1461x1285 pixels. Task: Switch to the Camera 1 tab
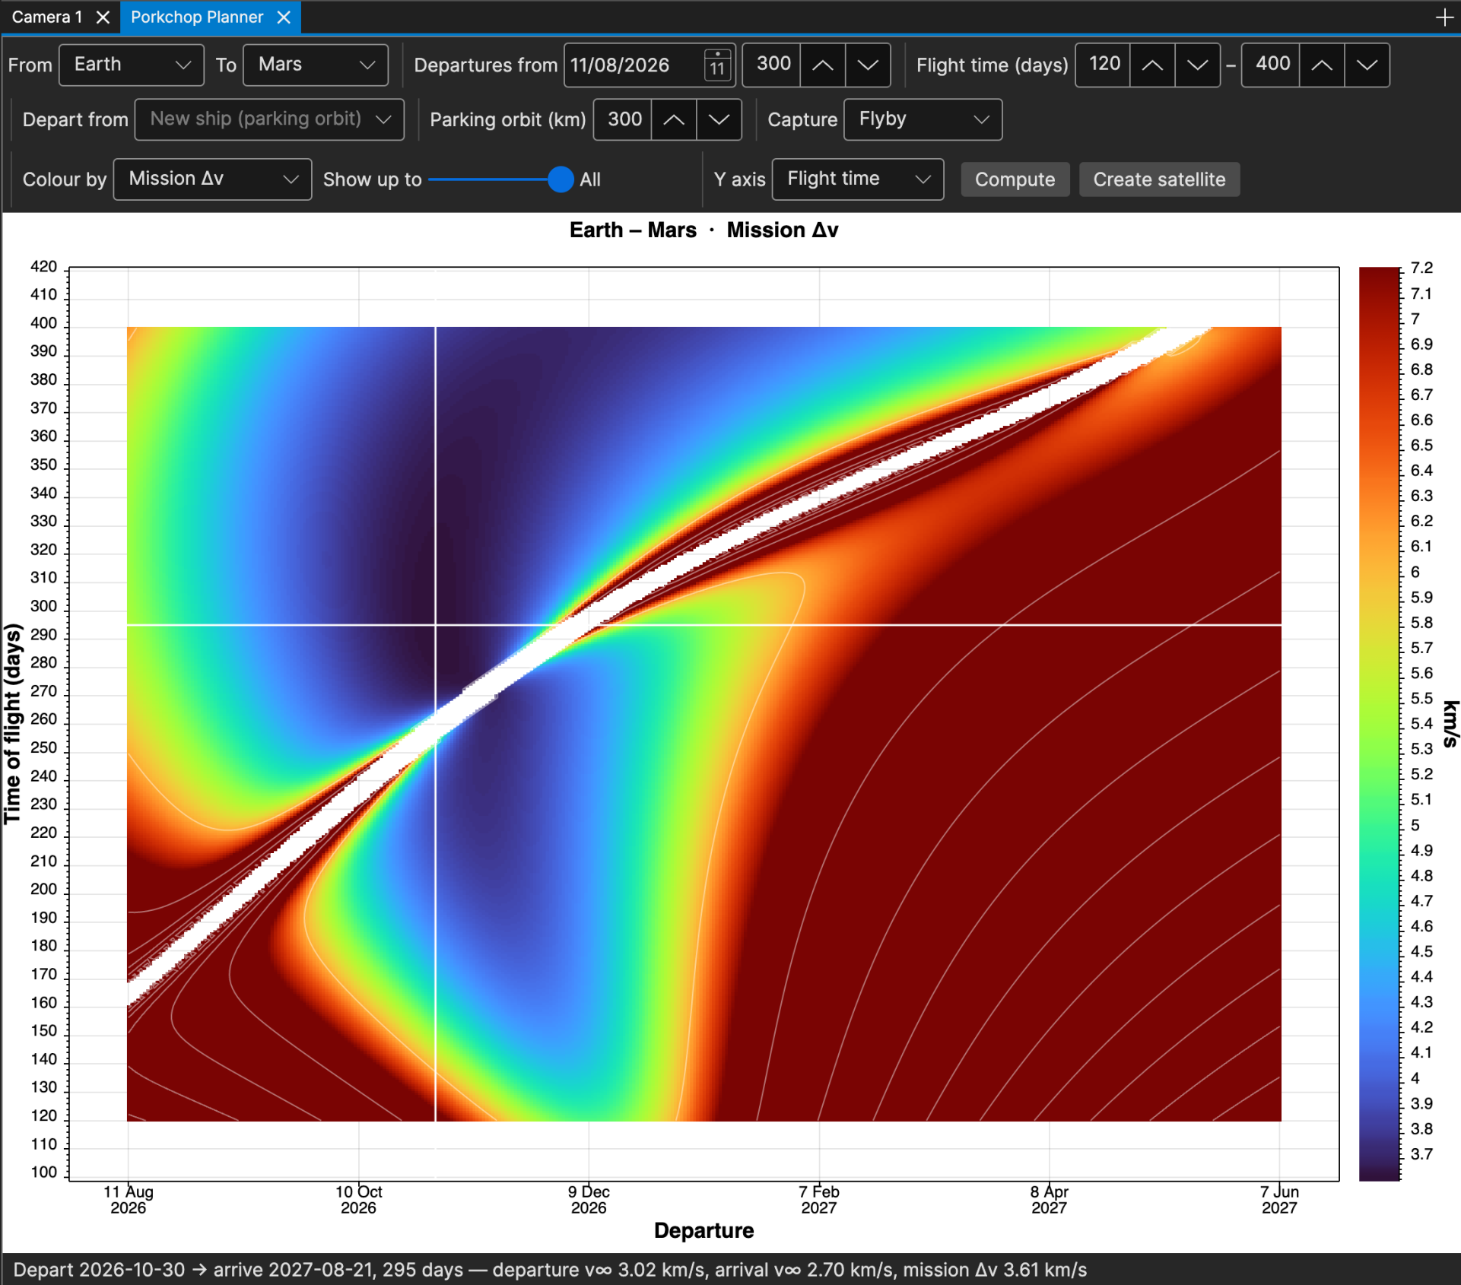pos(47,17)
